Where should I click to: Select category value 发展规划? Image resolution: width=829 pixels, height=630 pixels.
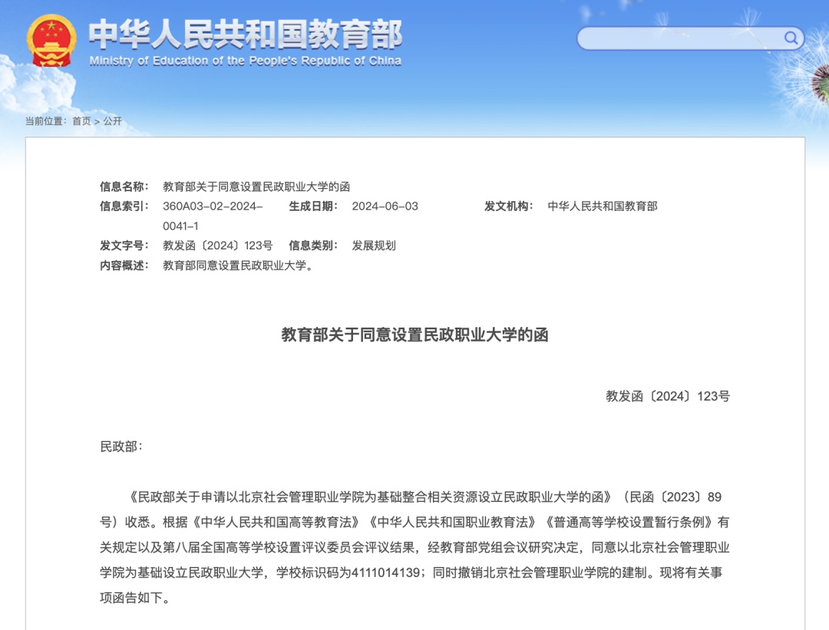click(x=374, y=246)
